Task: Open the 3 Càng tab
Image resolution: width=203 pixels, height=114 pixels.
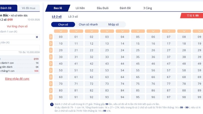Action: pyautogui.click(x=147, y=8)
